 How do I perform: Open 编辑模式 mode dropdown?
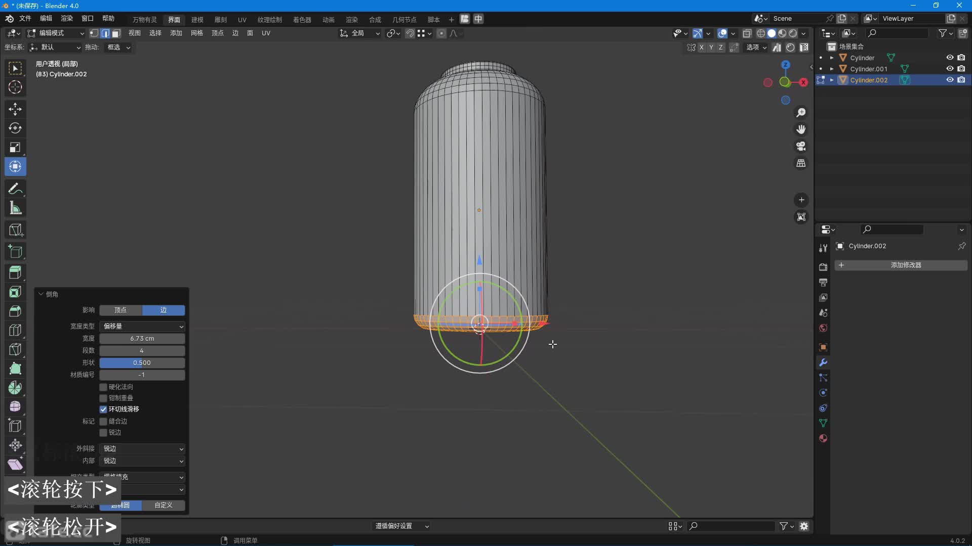56,33
